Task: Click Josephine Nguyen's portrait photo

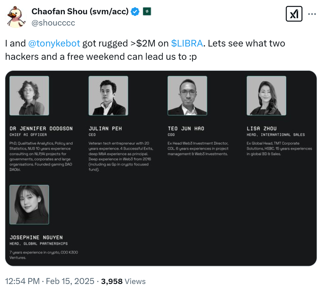Action: pos(29,205)
